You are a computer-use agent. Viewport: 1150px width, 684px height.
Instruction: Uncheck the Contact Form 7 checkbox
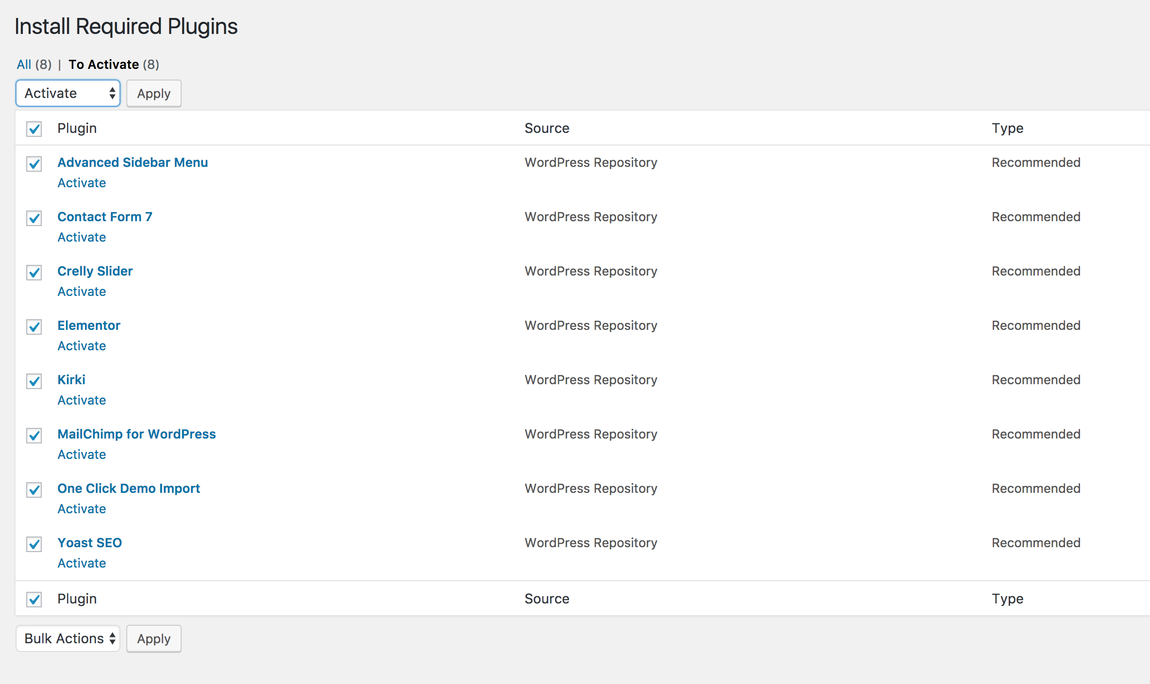tap(34, 218)
